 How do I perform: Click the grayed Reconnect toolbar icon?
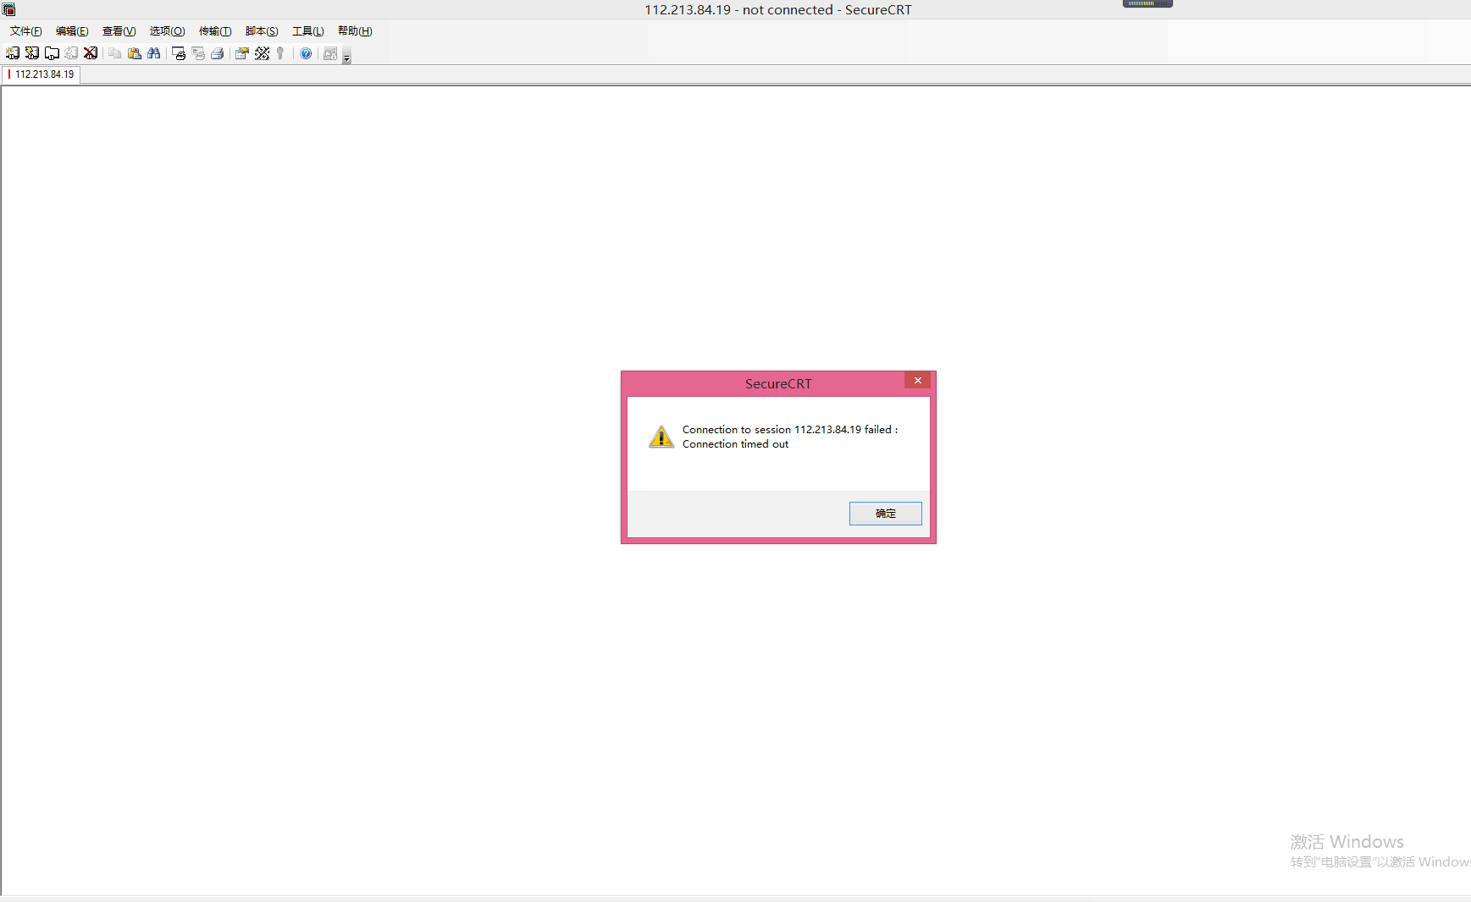click(71, 53)
